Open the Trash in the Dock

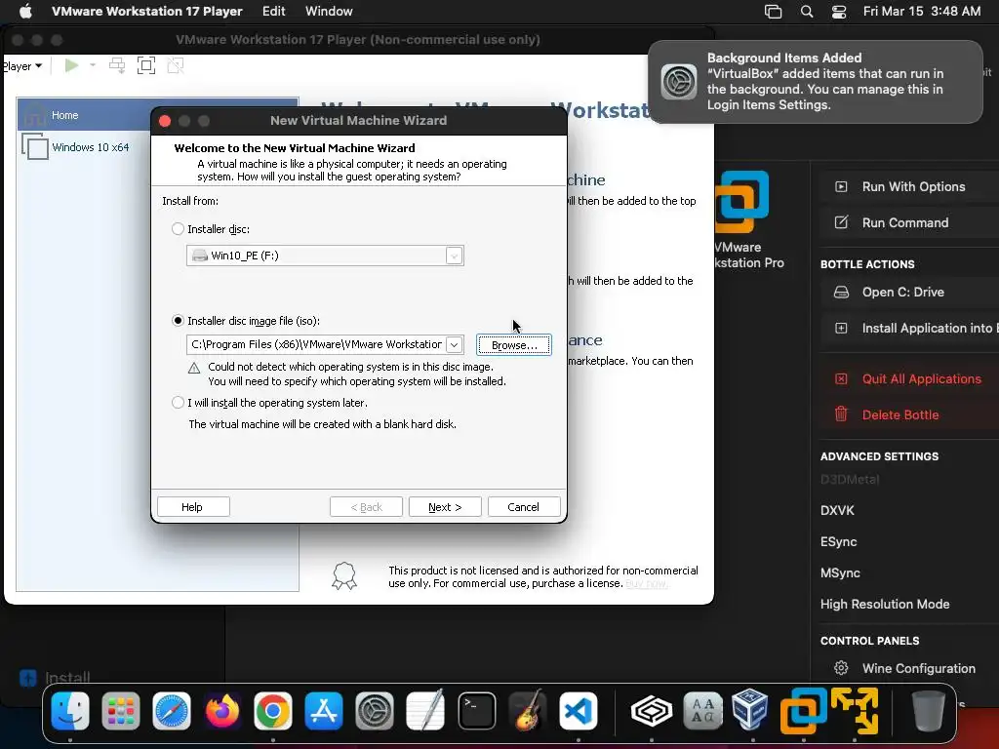929,711
